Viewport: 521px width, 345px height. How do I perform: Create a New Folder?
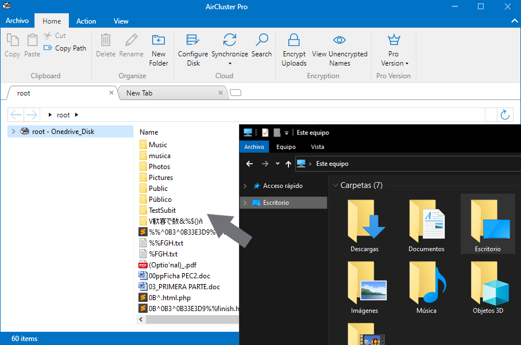159,50
